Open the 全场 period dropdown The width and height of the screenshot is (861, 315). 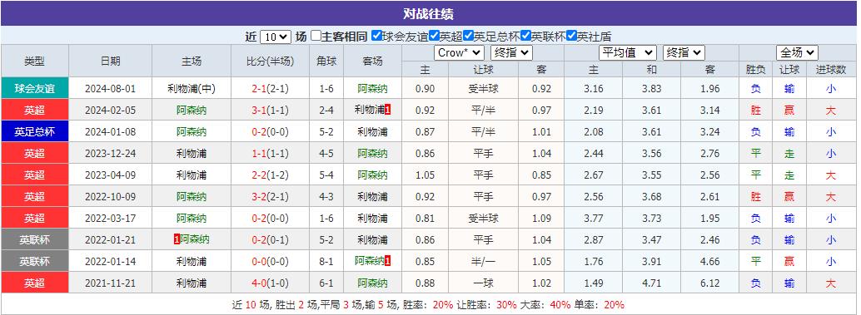point(798,52)
